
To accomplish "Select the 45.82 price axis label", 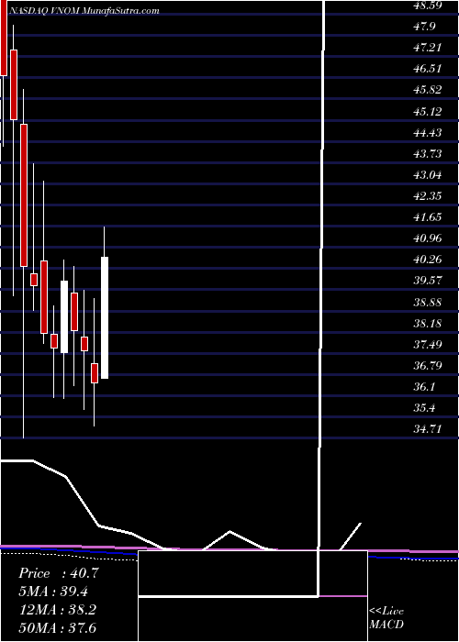I will click(x=427, y=90).
